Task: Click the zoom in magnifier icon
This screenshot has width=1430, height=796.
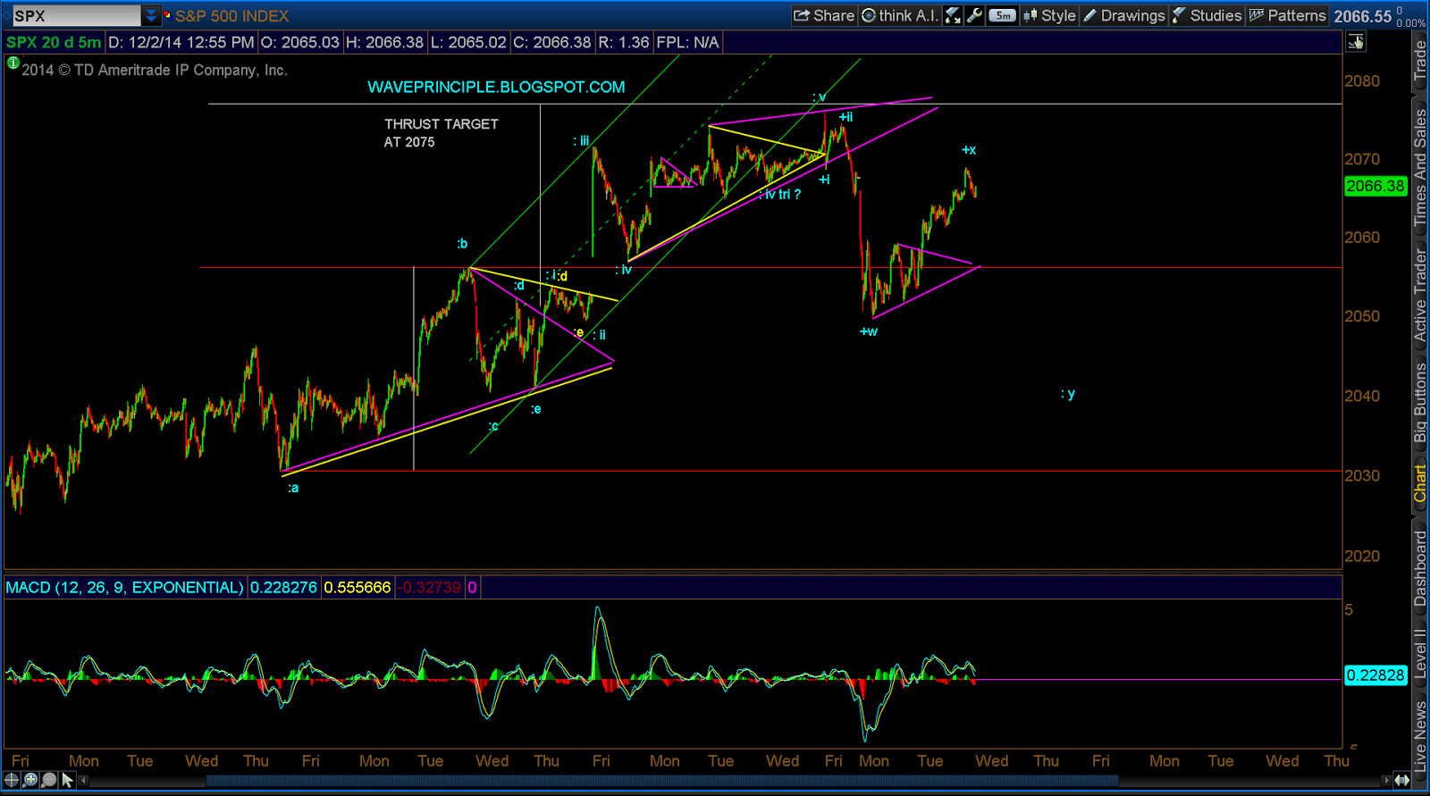Action: pyautogui.click(x=30, y=780)
